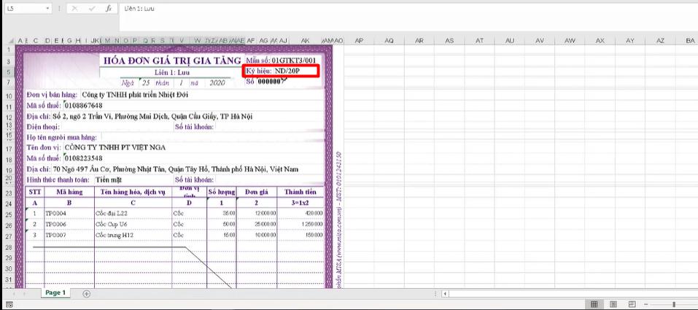Select column header AK
Image resolution: width=698 pixels, height=310 pixels.
(x=305, y=41)
